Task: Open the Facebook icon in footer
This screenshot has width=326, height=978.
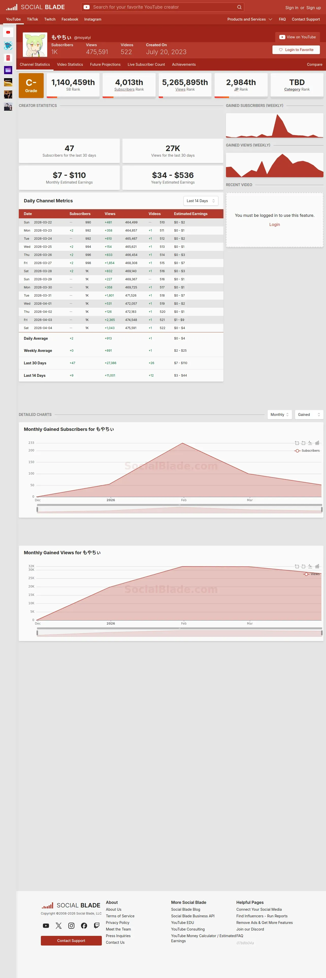Action: coord(84,926)
